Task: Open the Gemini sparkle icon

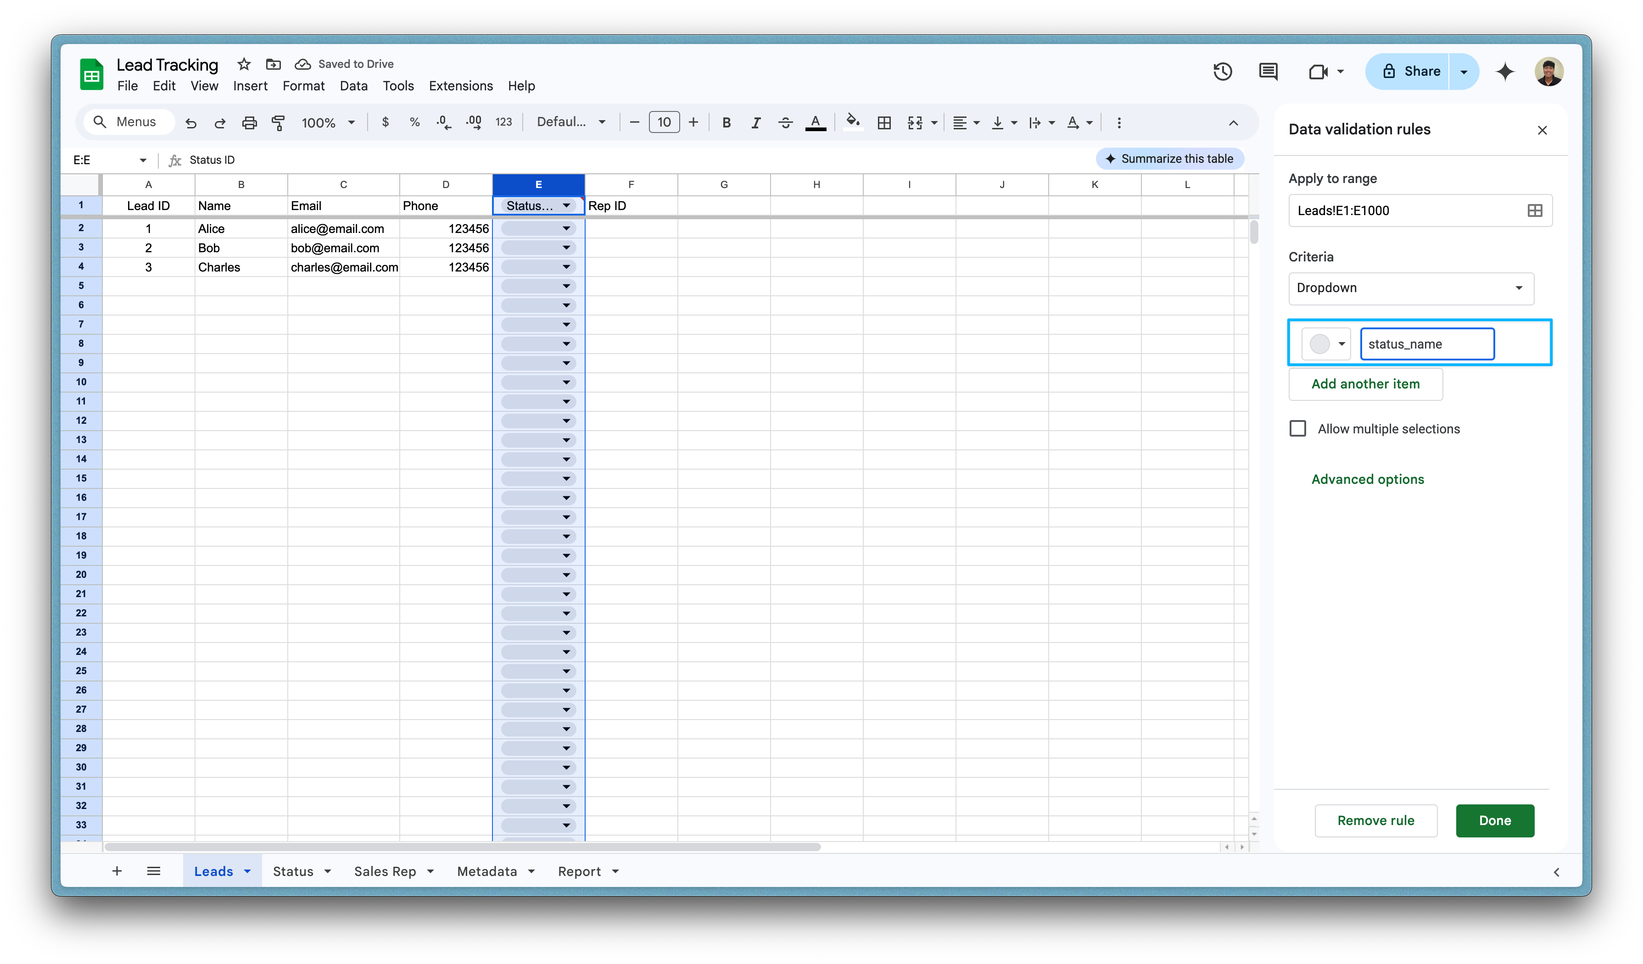Action: click(x=1505, y=71)
